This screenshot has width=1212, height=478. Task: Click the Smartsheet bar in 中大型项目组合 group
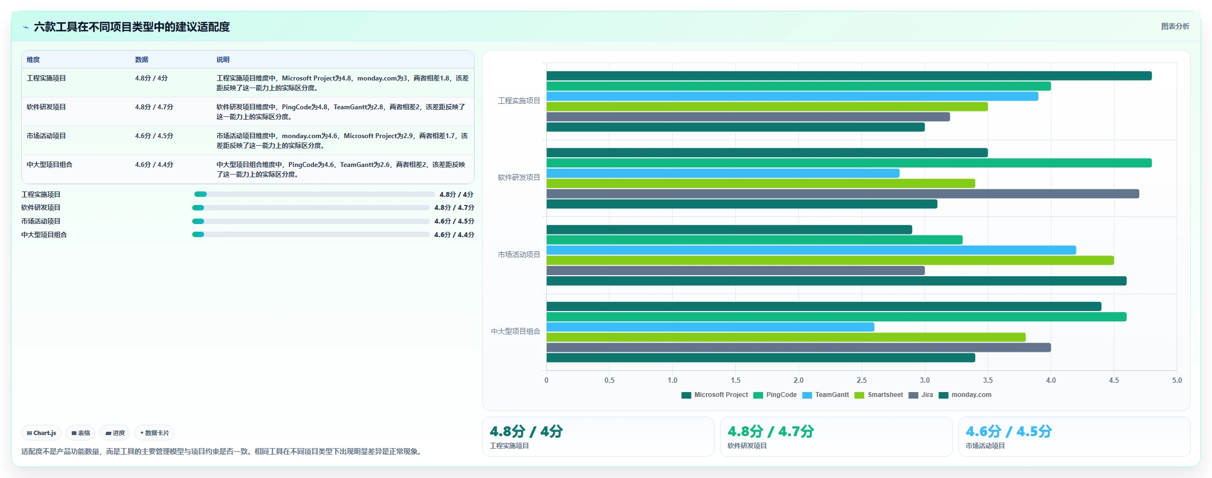point(786,338)
